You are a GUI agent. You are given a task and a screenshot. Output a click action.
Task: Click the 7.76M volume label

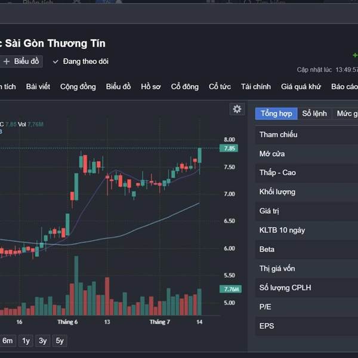[230, 289]
